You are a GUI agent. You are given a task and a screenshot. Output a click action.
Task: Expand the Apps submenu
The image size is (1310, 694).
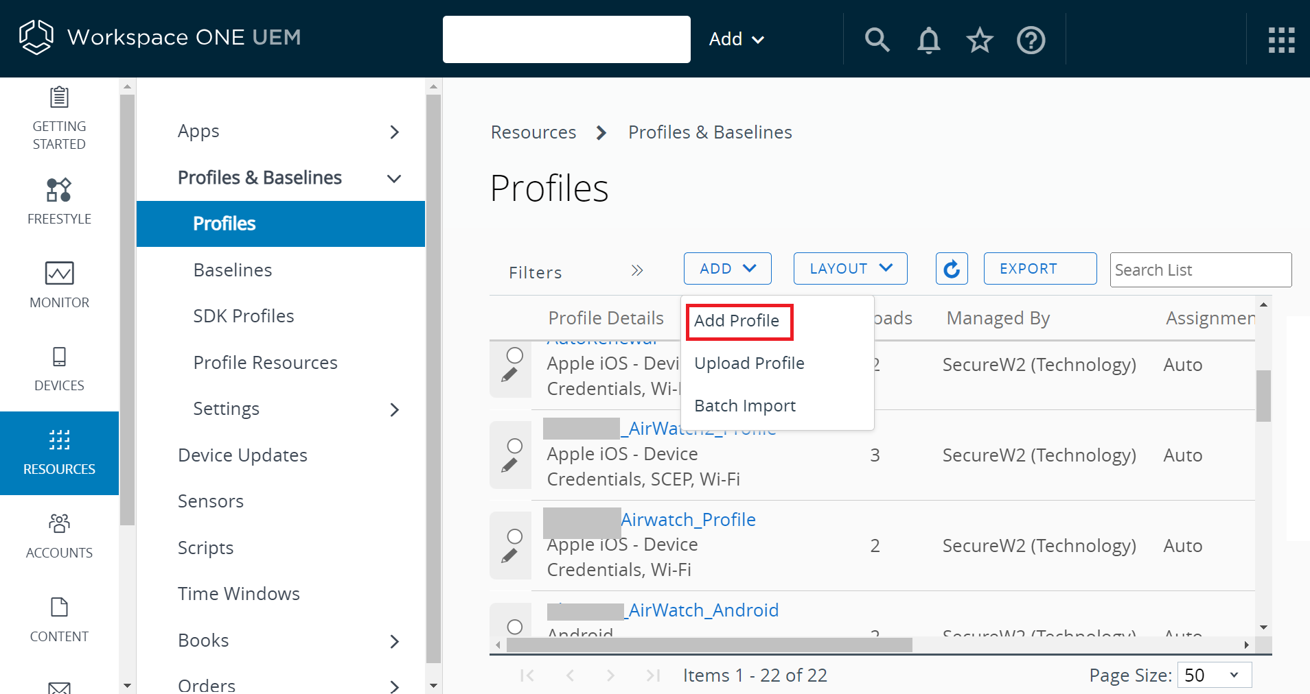pyautogui.click(x=394, y=132)
